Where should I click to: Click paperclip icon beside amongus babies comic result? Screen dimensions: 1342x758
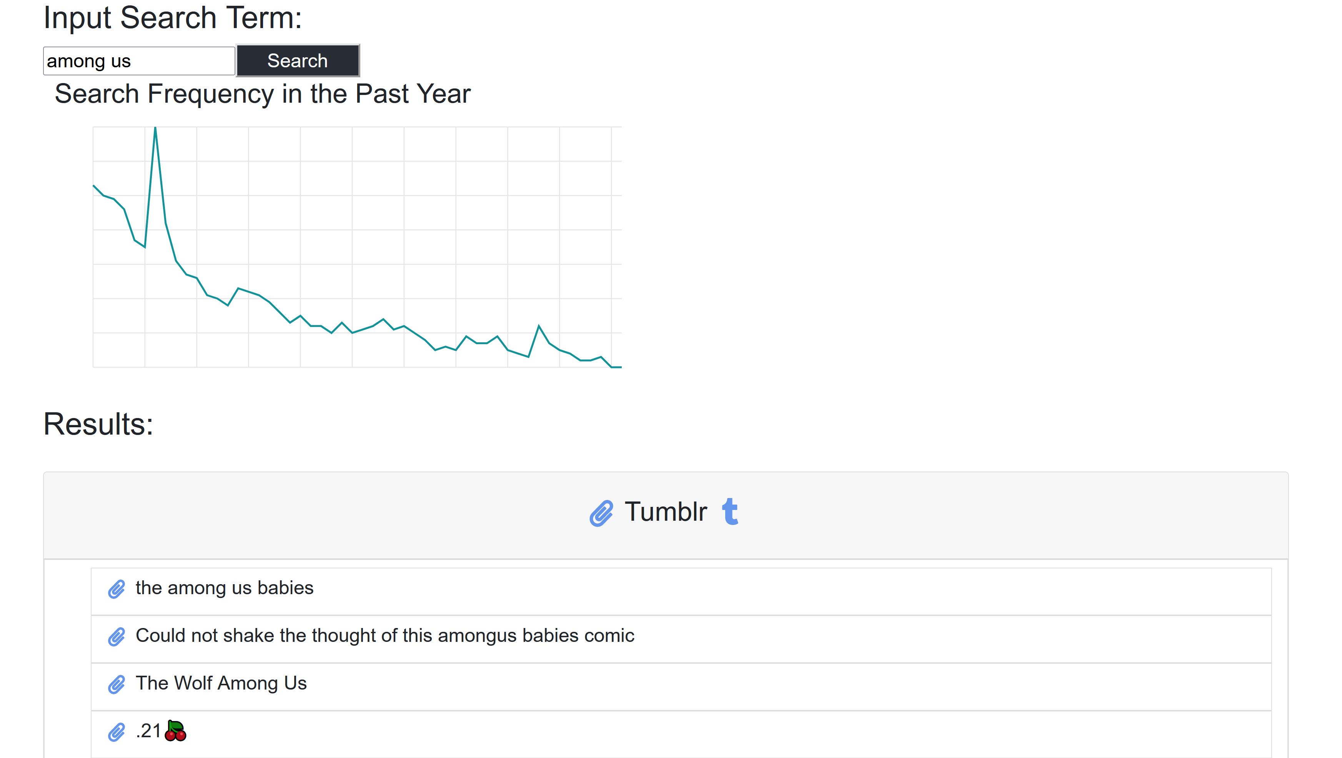coord(116,636)
